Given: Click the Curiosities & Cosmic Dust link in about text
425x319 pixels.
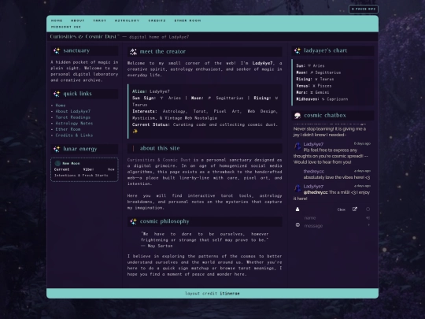Looking at the screenshot, I should 159,160.
